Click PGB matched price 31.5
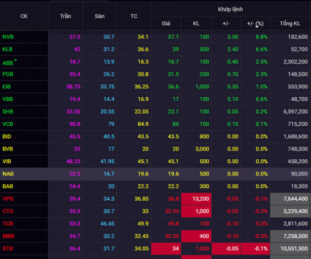 click(x=173, y=74)
